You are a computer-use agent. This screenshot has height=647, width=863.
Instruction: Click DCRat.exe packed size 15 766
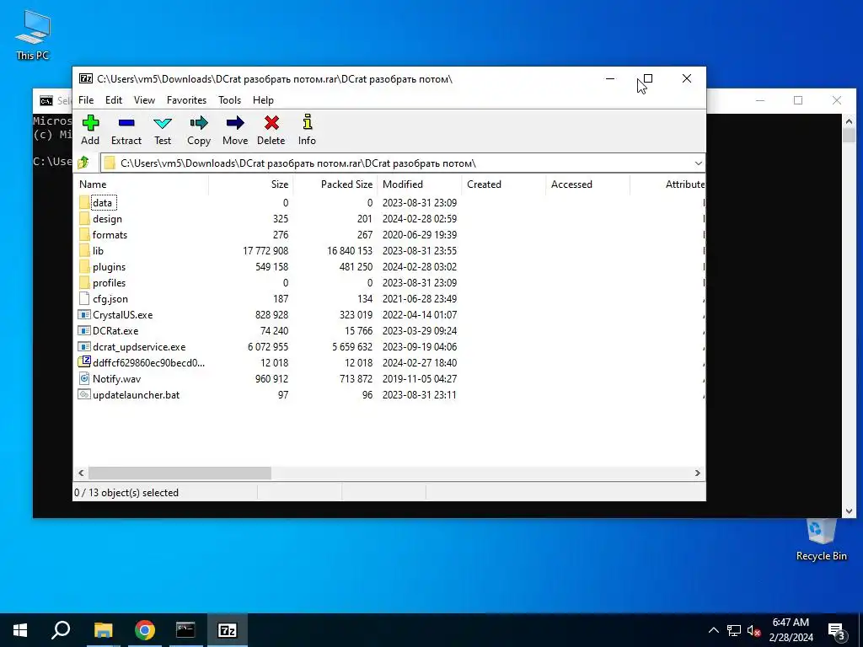tap(358, 331)
